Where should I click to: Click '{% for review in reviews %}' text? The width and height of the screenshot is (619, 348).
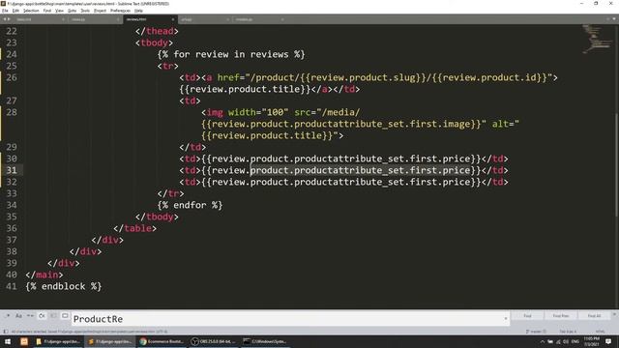tap(231, 54)
